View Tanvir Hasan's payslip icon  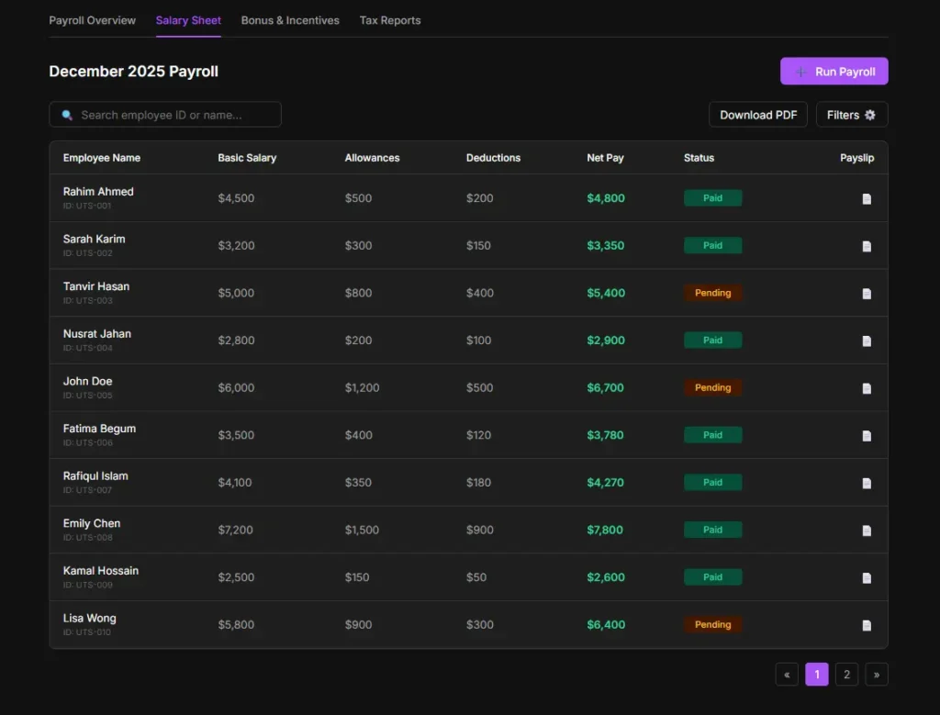867,294
